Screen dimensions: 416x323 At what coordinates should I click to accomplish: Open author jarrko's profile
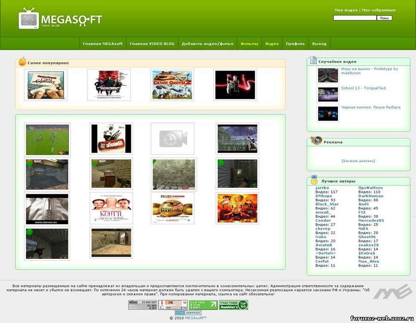click(x=322, y=188)
